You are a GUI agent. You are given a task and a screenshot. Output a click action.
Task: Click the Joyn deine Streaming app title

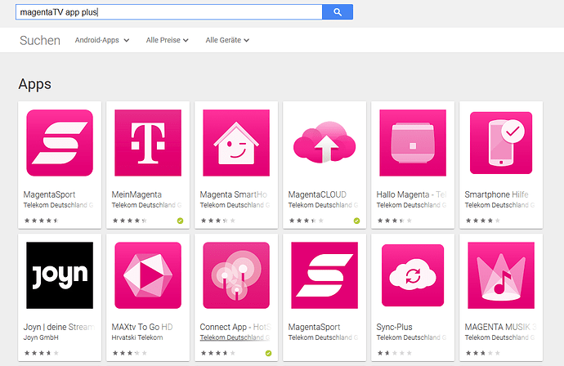point(59,327)
